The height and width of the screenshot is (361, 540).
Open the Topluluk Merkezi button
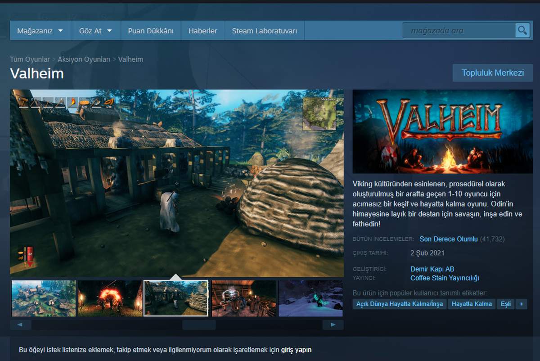[x=493, y=72]
